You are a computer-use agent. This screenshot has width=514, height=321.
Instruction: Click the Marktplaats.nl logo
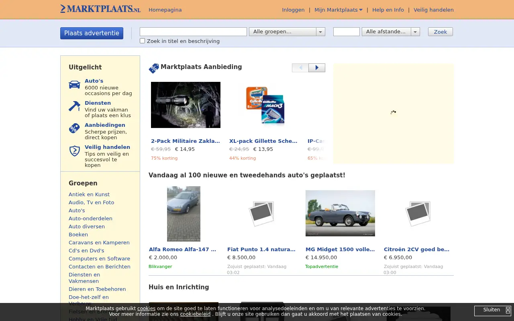(x=100, y=8)
